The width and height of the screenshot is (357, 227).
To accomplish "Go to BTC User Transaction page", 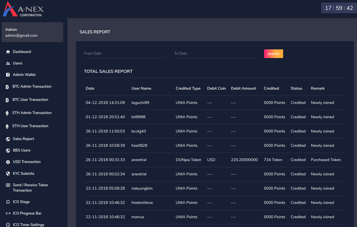I will (30, 99).
